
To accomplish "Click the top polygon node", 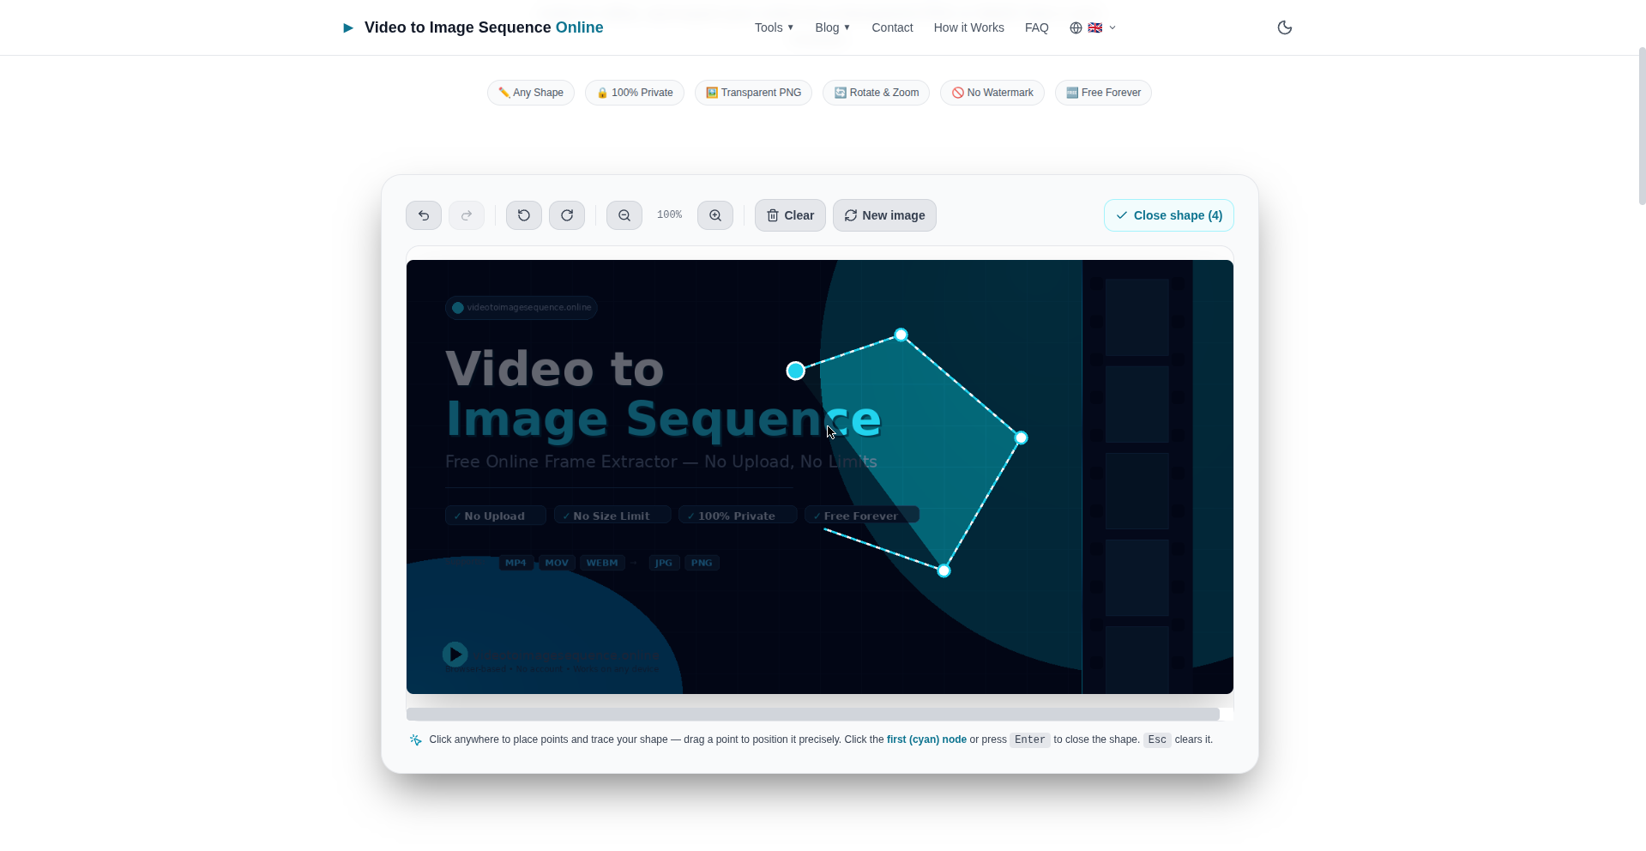I will click(901, 335).
